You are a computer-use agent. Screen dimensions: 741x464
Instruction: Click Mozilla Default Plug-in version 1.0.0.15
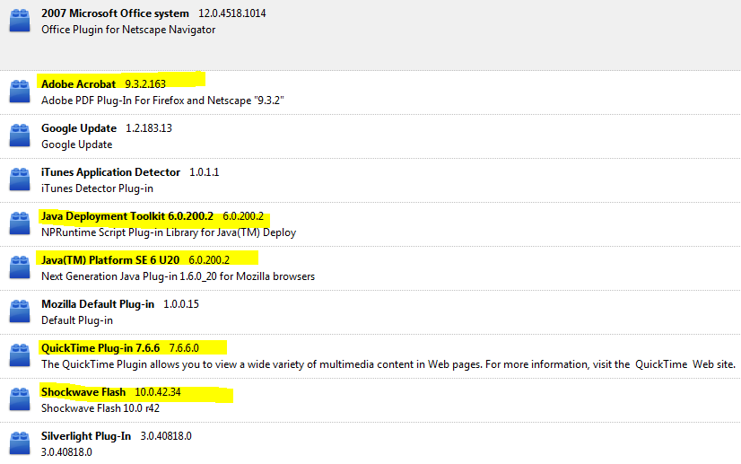pos(181,304)
